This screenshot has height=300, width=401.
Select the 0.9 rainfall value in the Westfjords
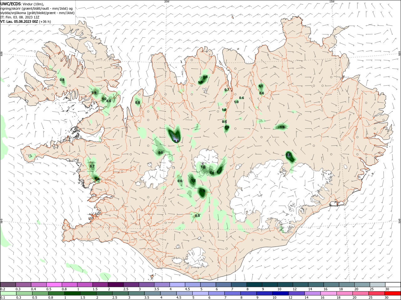tap(94, 93)
